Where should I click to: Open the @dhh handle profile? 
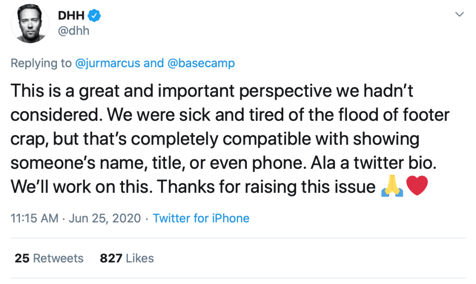73,31
